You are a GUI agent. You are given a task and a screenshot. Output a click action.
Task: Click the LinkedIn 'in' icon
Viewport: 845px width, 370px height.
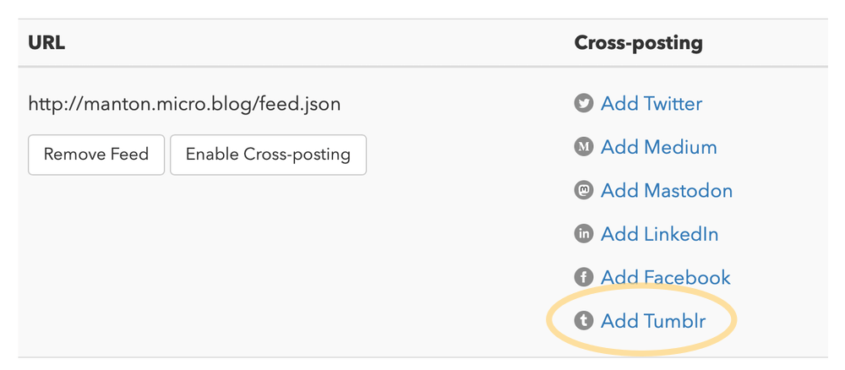pos(583,234)
